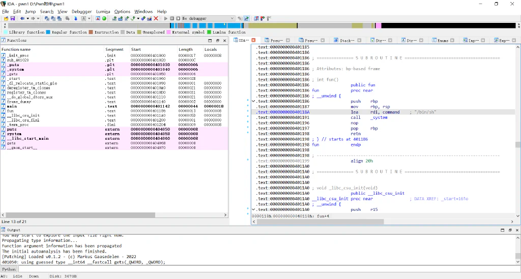The height and width of the screenshot is (279, 521).
Task: Close the Stack tab
Action: [359, 41]
